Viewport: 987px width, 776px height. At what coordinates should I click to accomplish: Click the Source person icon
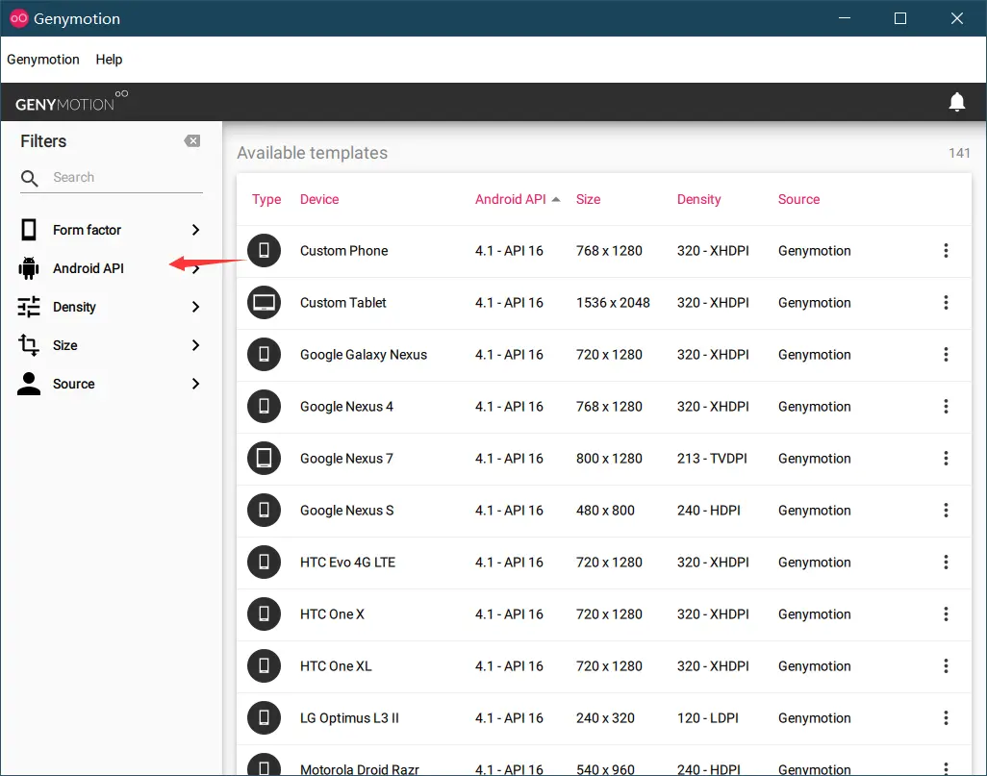click(x=28, y=384)
